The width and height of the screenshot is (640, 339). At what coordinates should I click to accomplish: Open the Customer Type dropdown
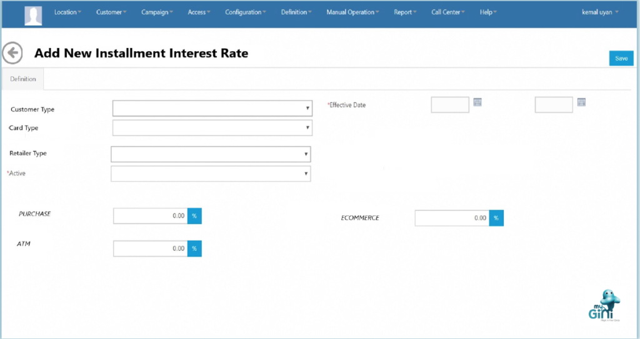point(212,108)
